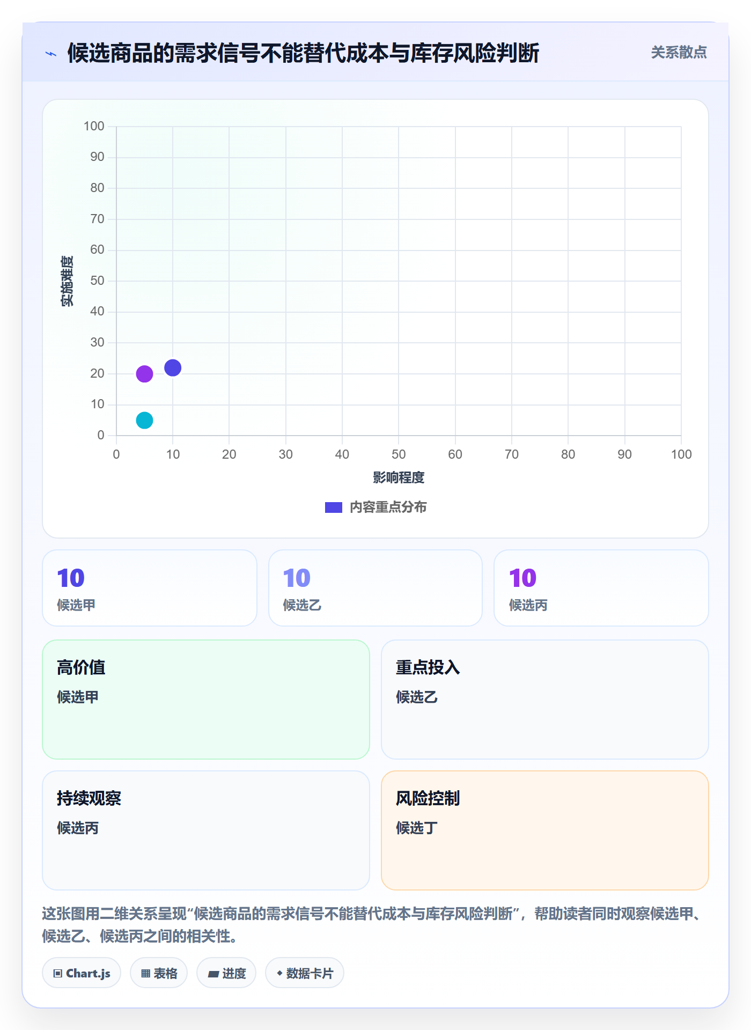Select the 数据卡片 tag

tap(305, 973)
